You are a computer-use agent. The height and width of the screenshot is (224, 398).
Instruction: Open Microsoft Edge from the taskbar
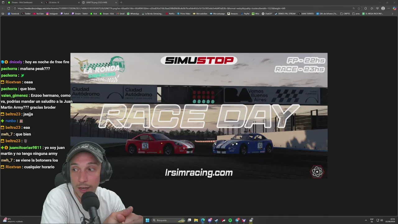(203, 220)
